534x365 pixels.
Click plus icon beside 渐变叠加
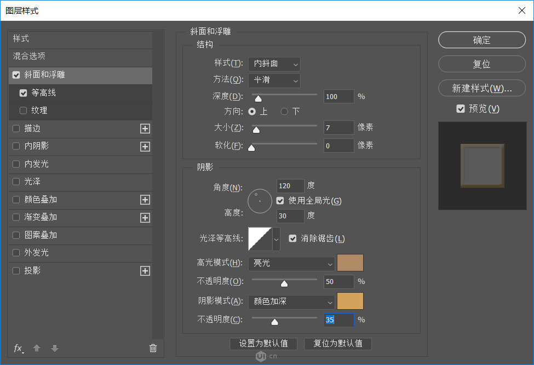pyautogui.click(x=145, y=218)
